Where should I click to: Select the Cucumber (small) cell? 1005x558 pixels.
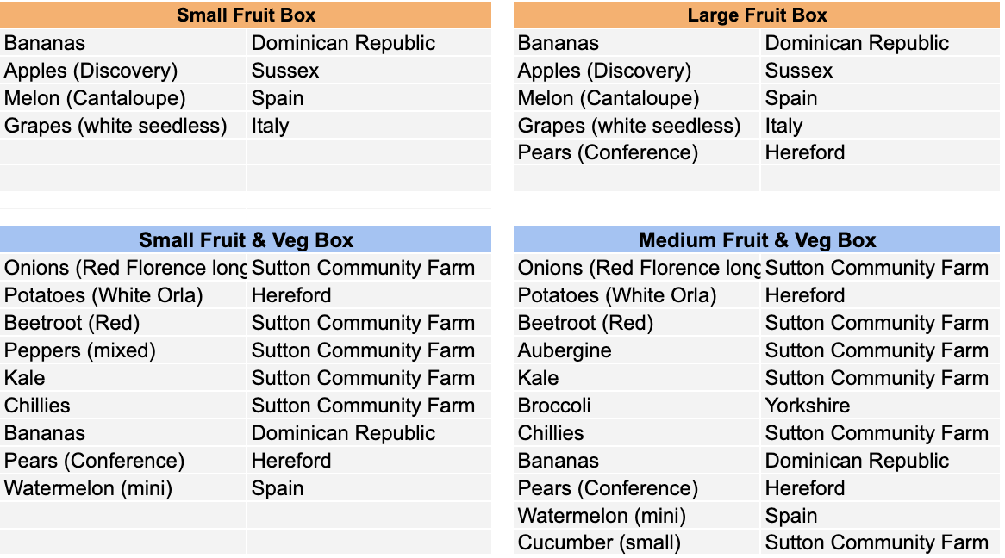pyautogui.click(x=637, y=542)
